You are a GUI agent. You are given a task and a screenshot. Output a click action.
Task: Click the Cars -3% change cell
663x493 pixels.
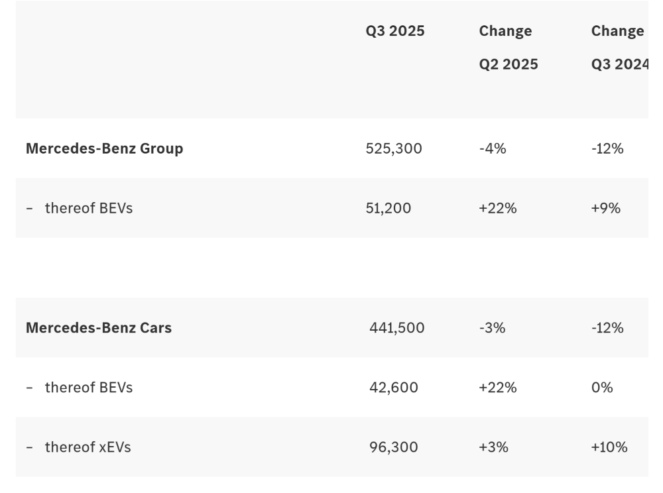click(x=492, y=328)
